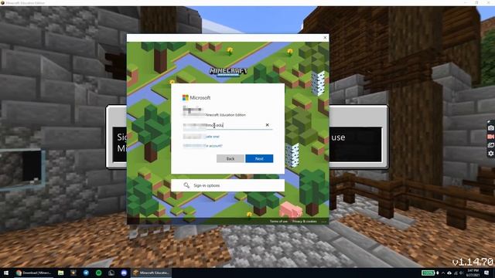
Task: Open network settings tray icon
Action: [x=456, y=273]
